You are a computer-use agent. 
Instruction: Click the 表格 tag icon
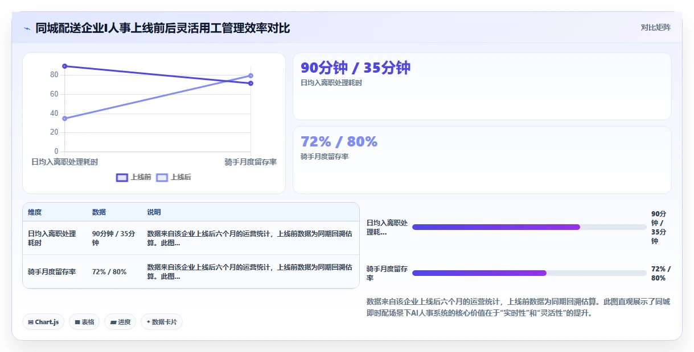click(x=77, y=322)
